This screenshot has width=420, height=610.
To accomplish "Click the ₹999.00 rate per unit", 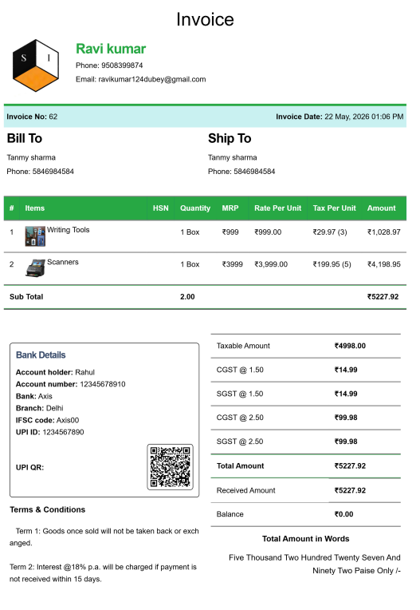I will [268, 232].
